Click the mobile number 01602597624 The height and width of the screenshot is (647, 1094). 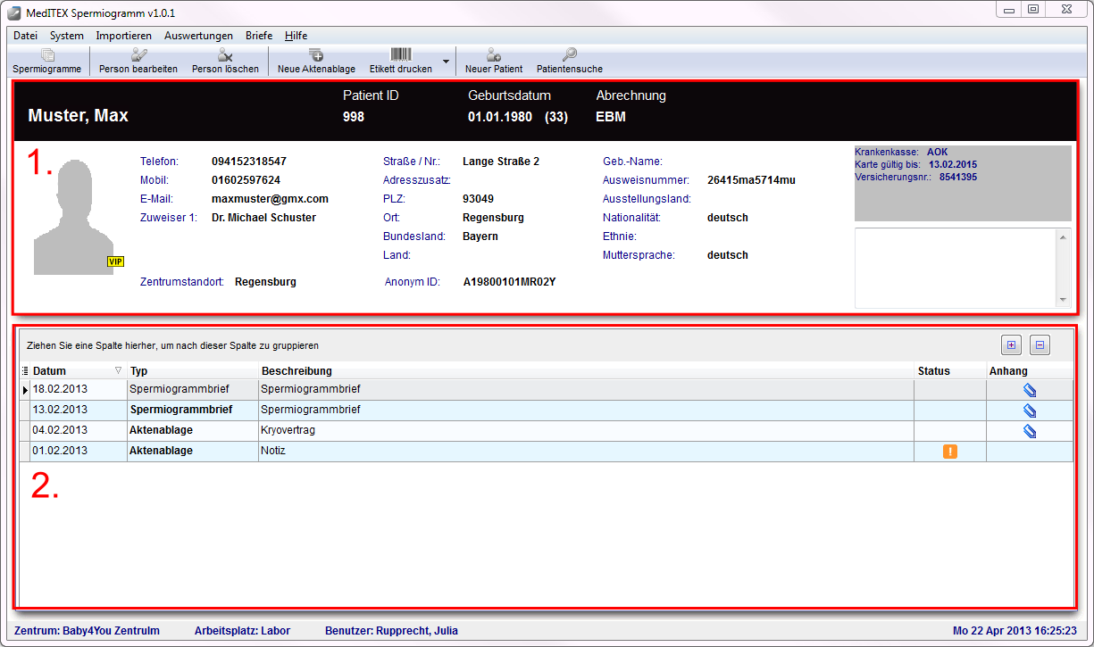(246, 180)
